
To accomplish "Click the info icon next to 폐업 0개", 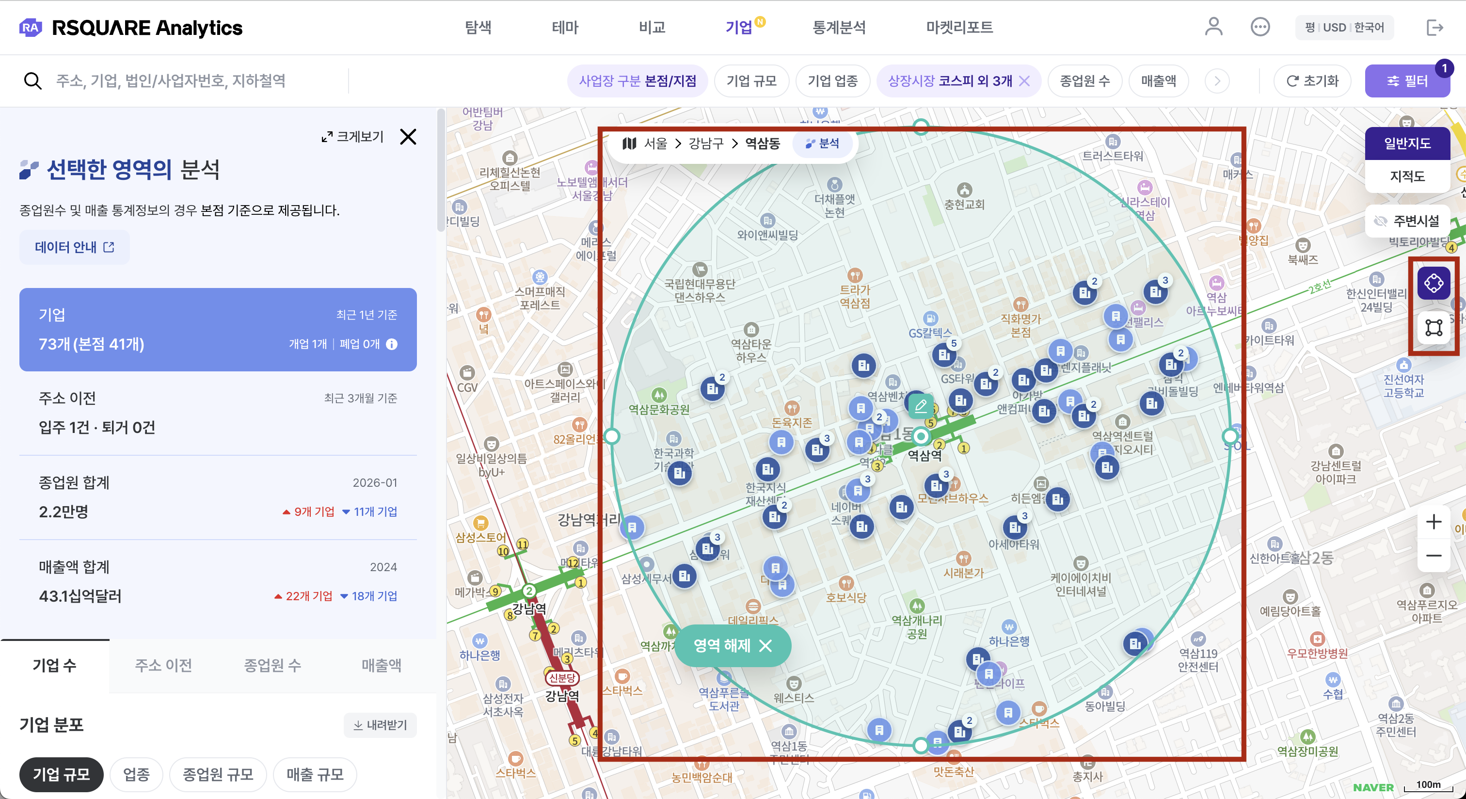I will (x=392, y=344).
